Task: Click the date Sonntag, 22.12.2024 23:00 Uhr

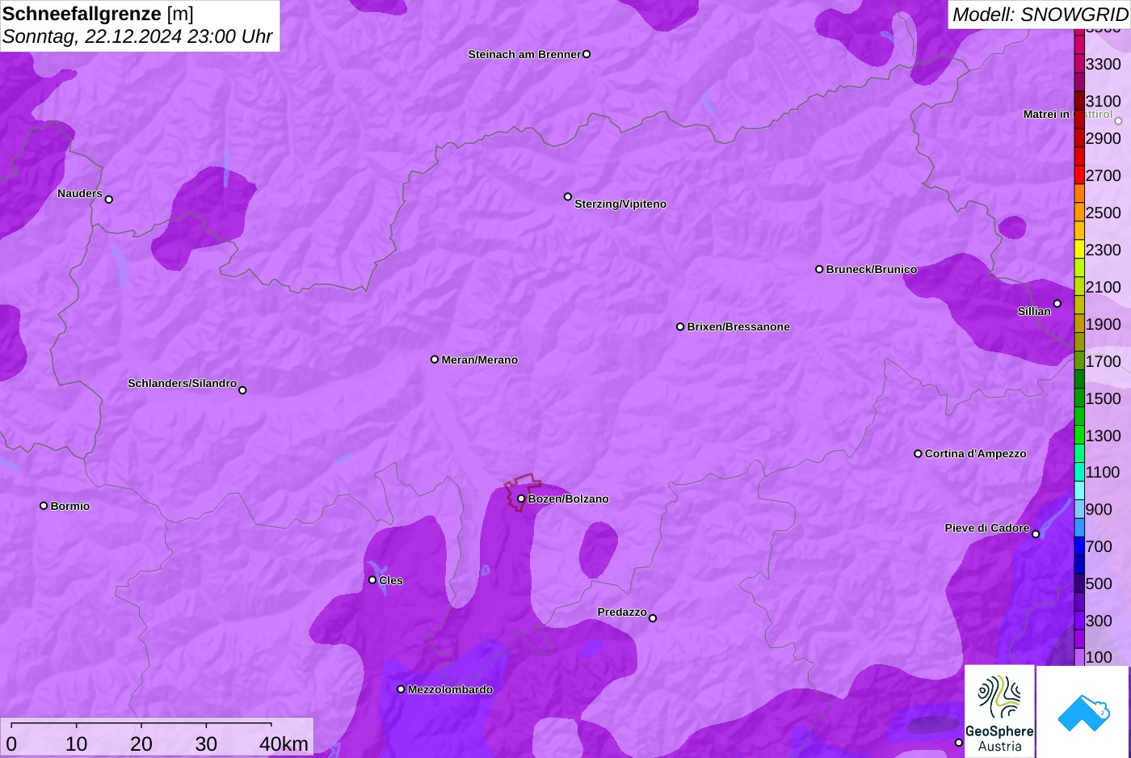Action: tap(137, 36)
